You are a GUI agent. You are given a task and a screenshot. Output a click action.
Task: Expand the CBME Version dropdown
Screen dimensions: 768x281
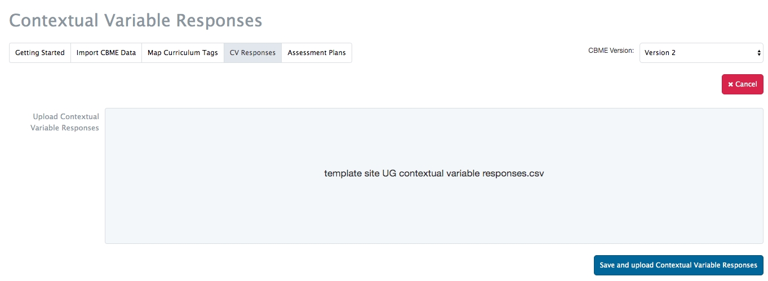tap(701, 53)
